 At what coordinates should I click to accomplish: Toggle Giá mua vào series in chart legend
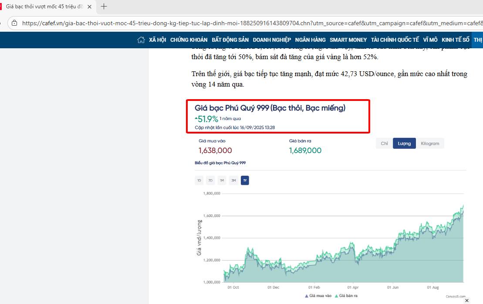pyautogui.click(x=318, y=296)
